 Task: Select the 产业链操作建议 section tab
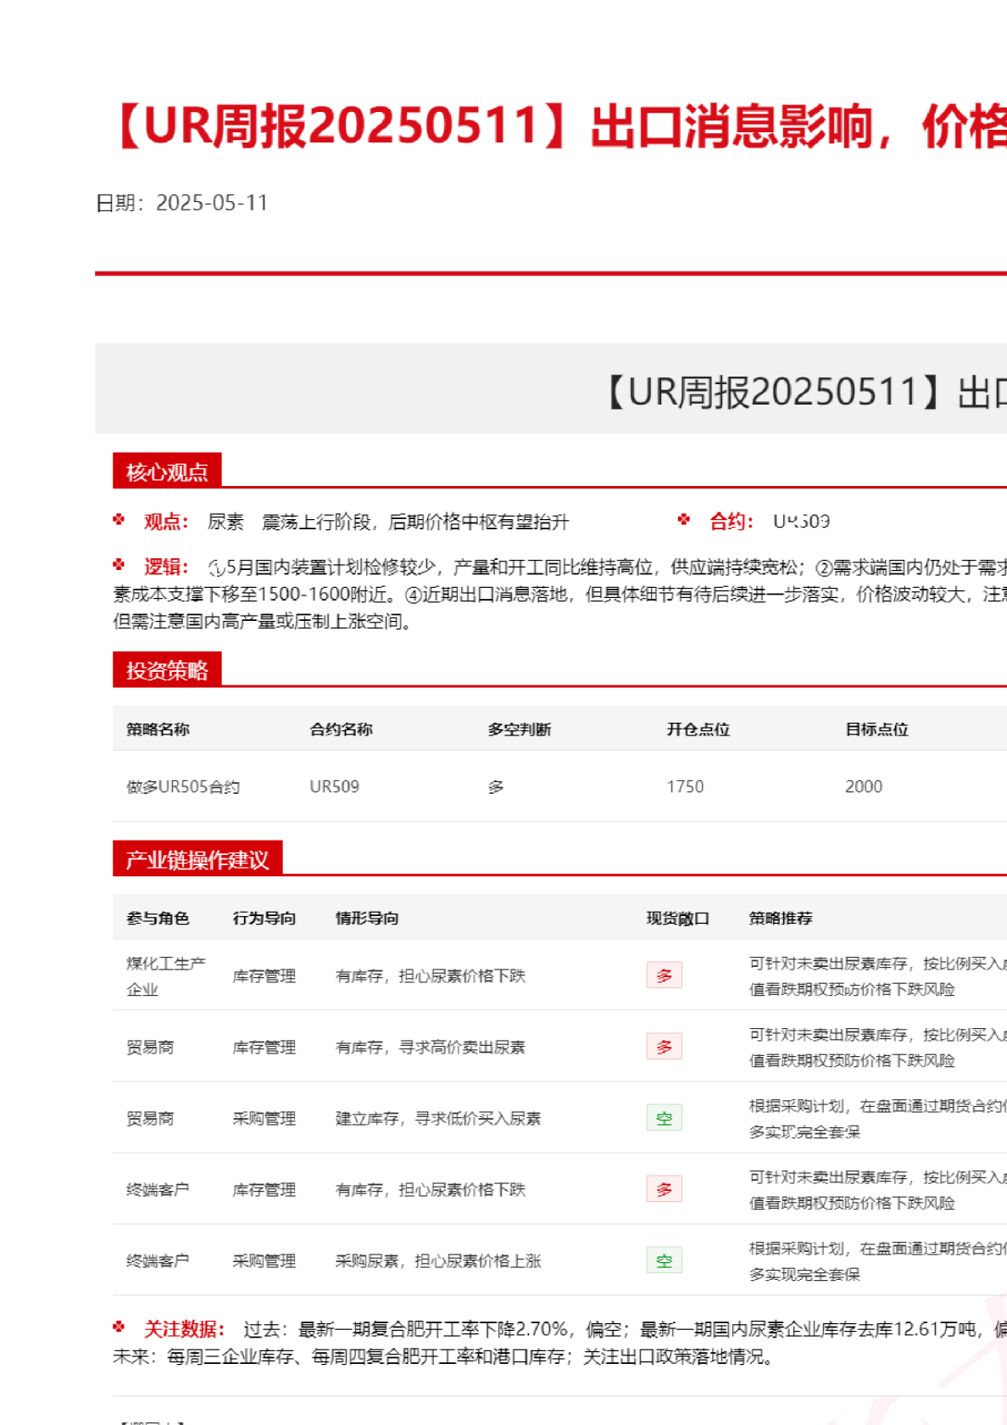coord(197,859)
